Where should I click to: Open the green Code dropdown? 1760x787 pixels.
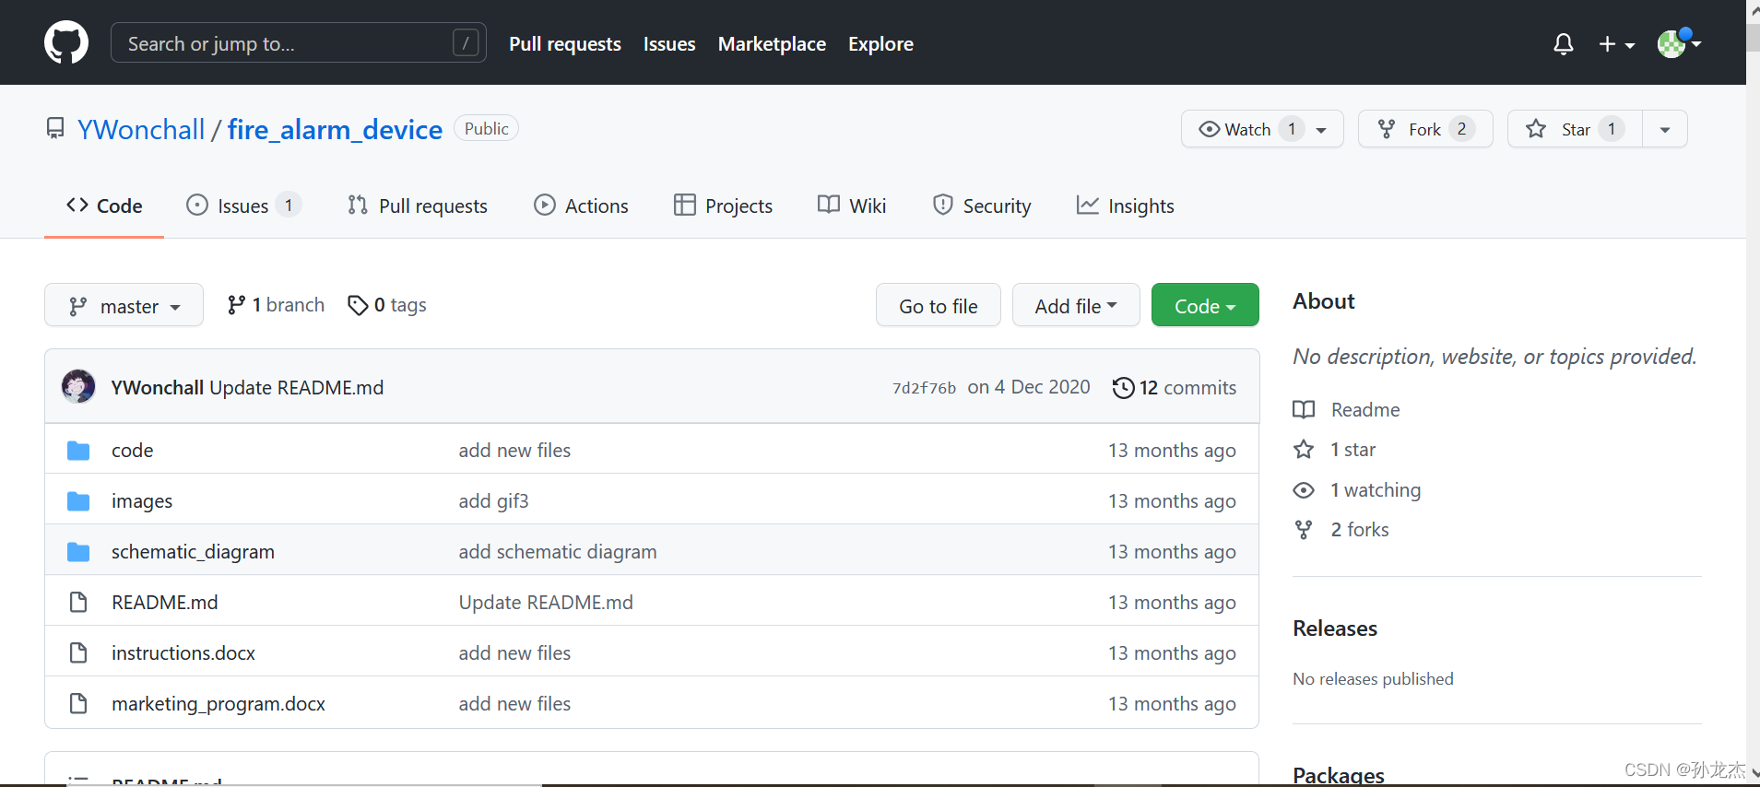[1205, 305]
